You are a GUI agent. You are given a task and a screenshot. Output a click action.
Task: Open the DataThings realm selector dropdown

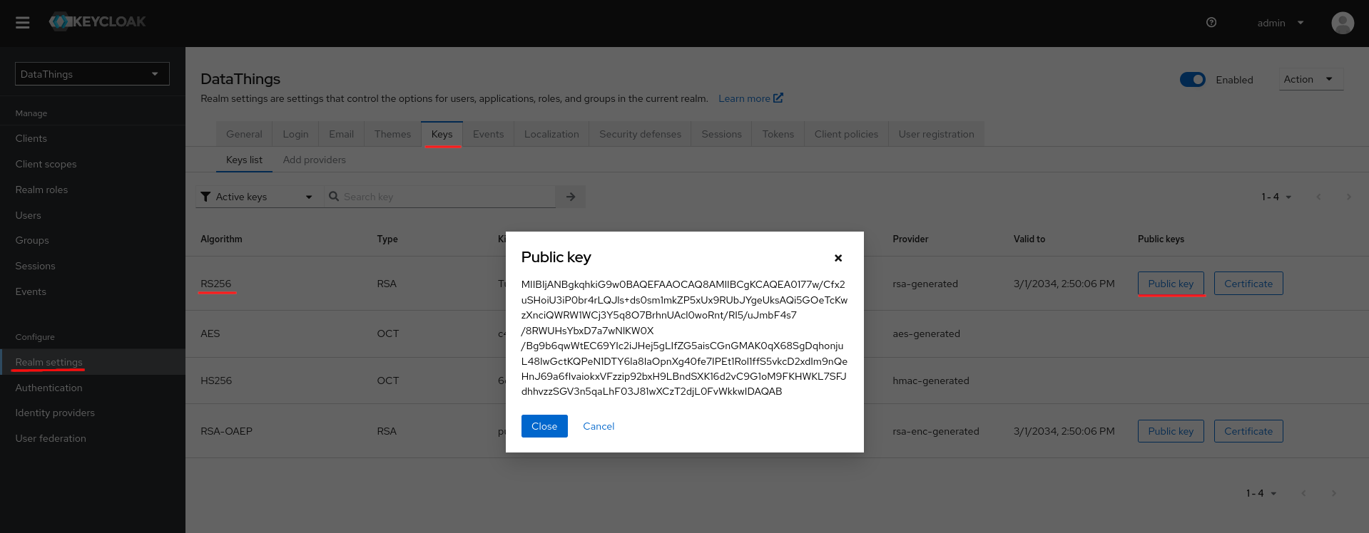(x=92, y=74)
